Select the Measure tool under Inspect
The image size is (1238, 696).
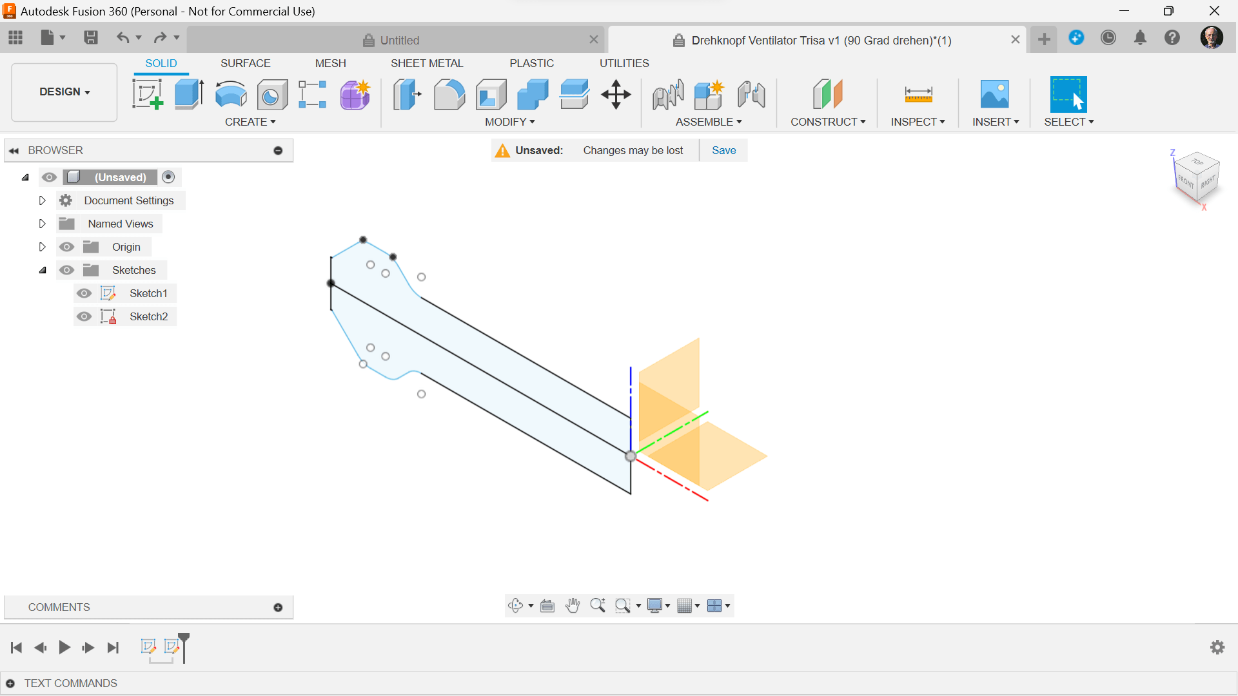(918, 94)
